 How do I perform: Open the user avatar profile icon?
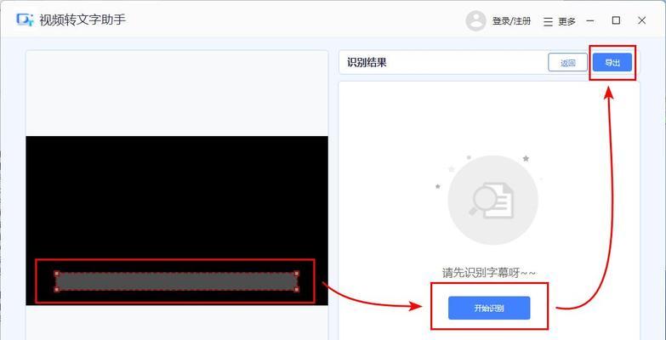pos(475,20)
